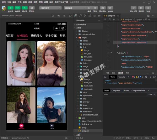
Task: Click the element picker icon in debugger
Action: [x=105, y=77]
